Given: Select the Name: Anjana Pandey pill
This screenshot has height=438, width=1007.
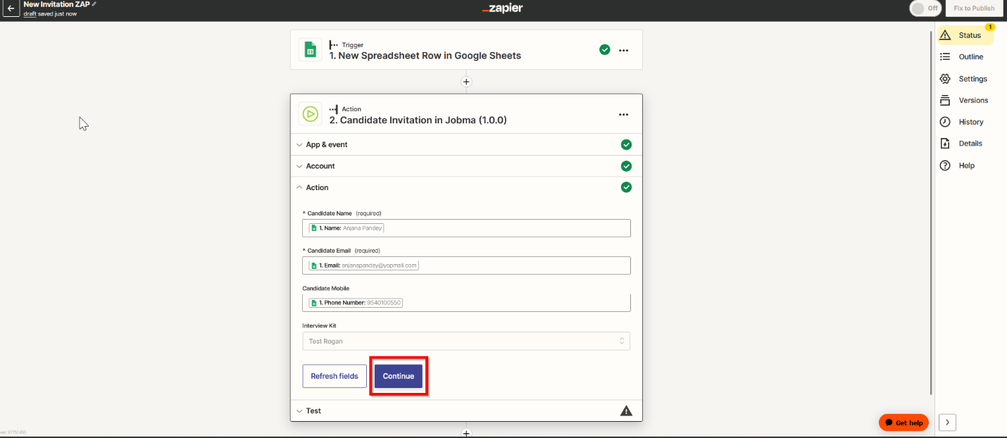Looking at the screenshot, I should 346,228.
